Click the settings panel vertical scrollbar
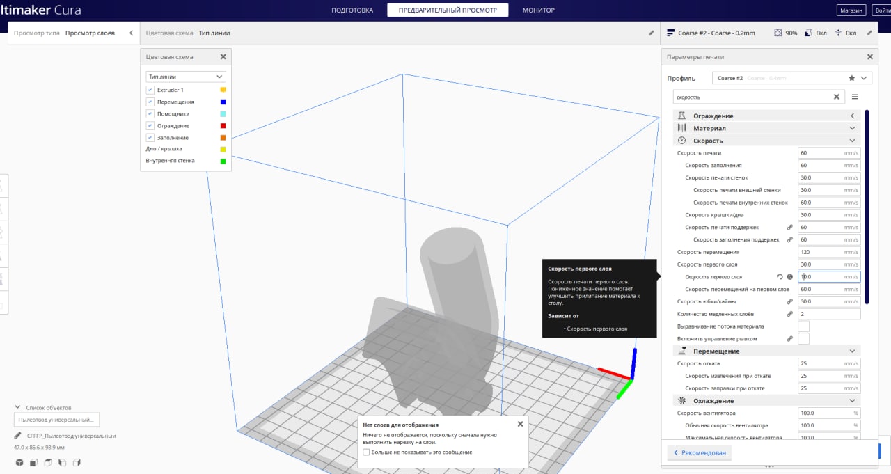The width and height of the screenshot is (891, 474). (x=867, y=206)
